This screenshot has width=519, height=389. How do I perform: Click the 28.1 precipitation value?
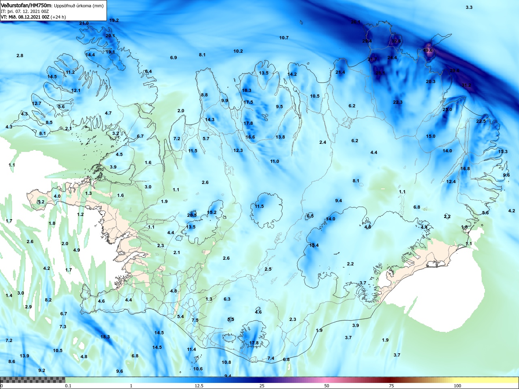(x=380, y=73)
